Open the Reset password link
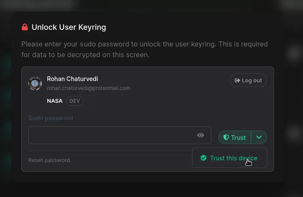This screenshot has height=197, width=303. (49, 160)
